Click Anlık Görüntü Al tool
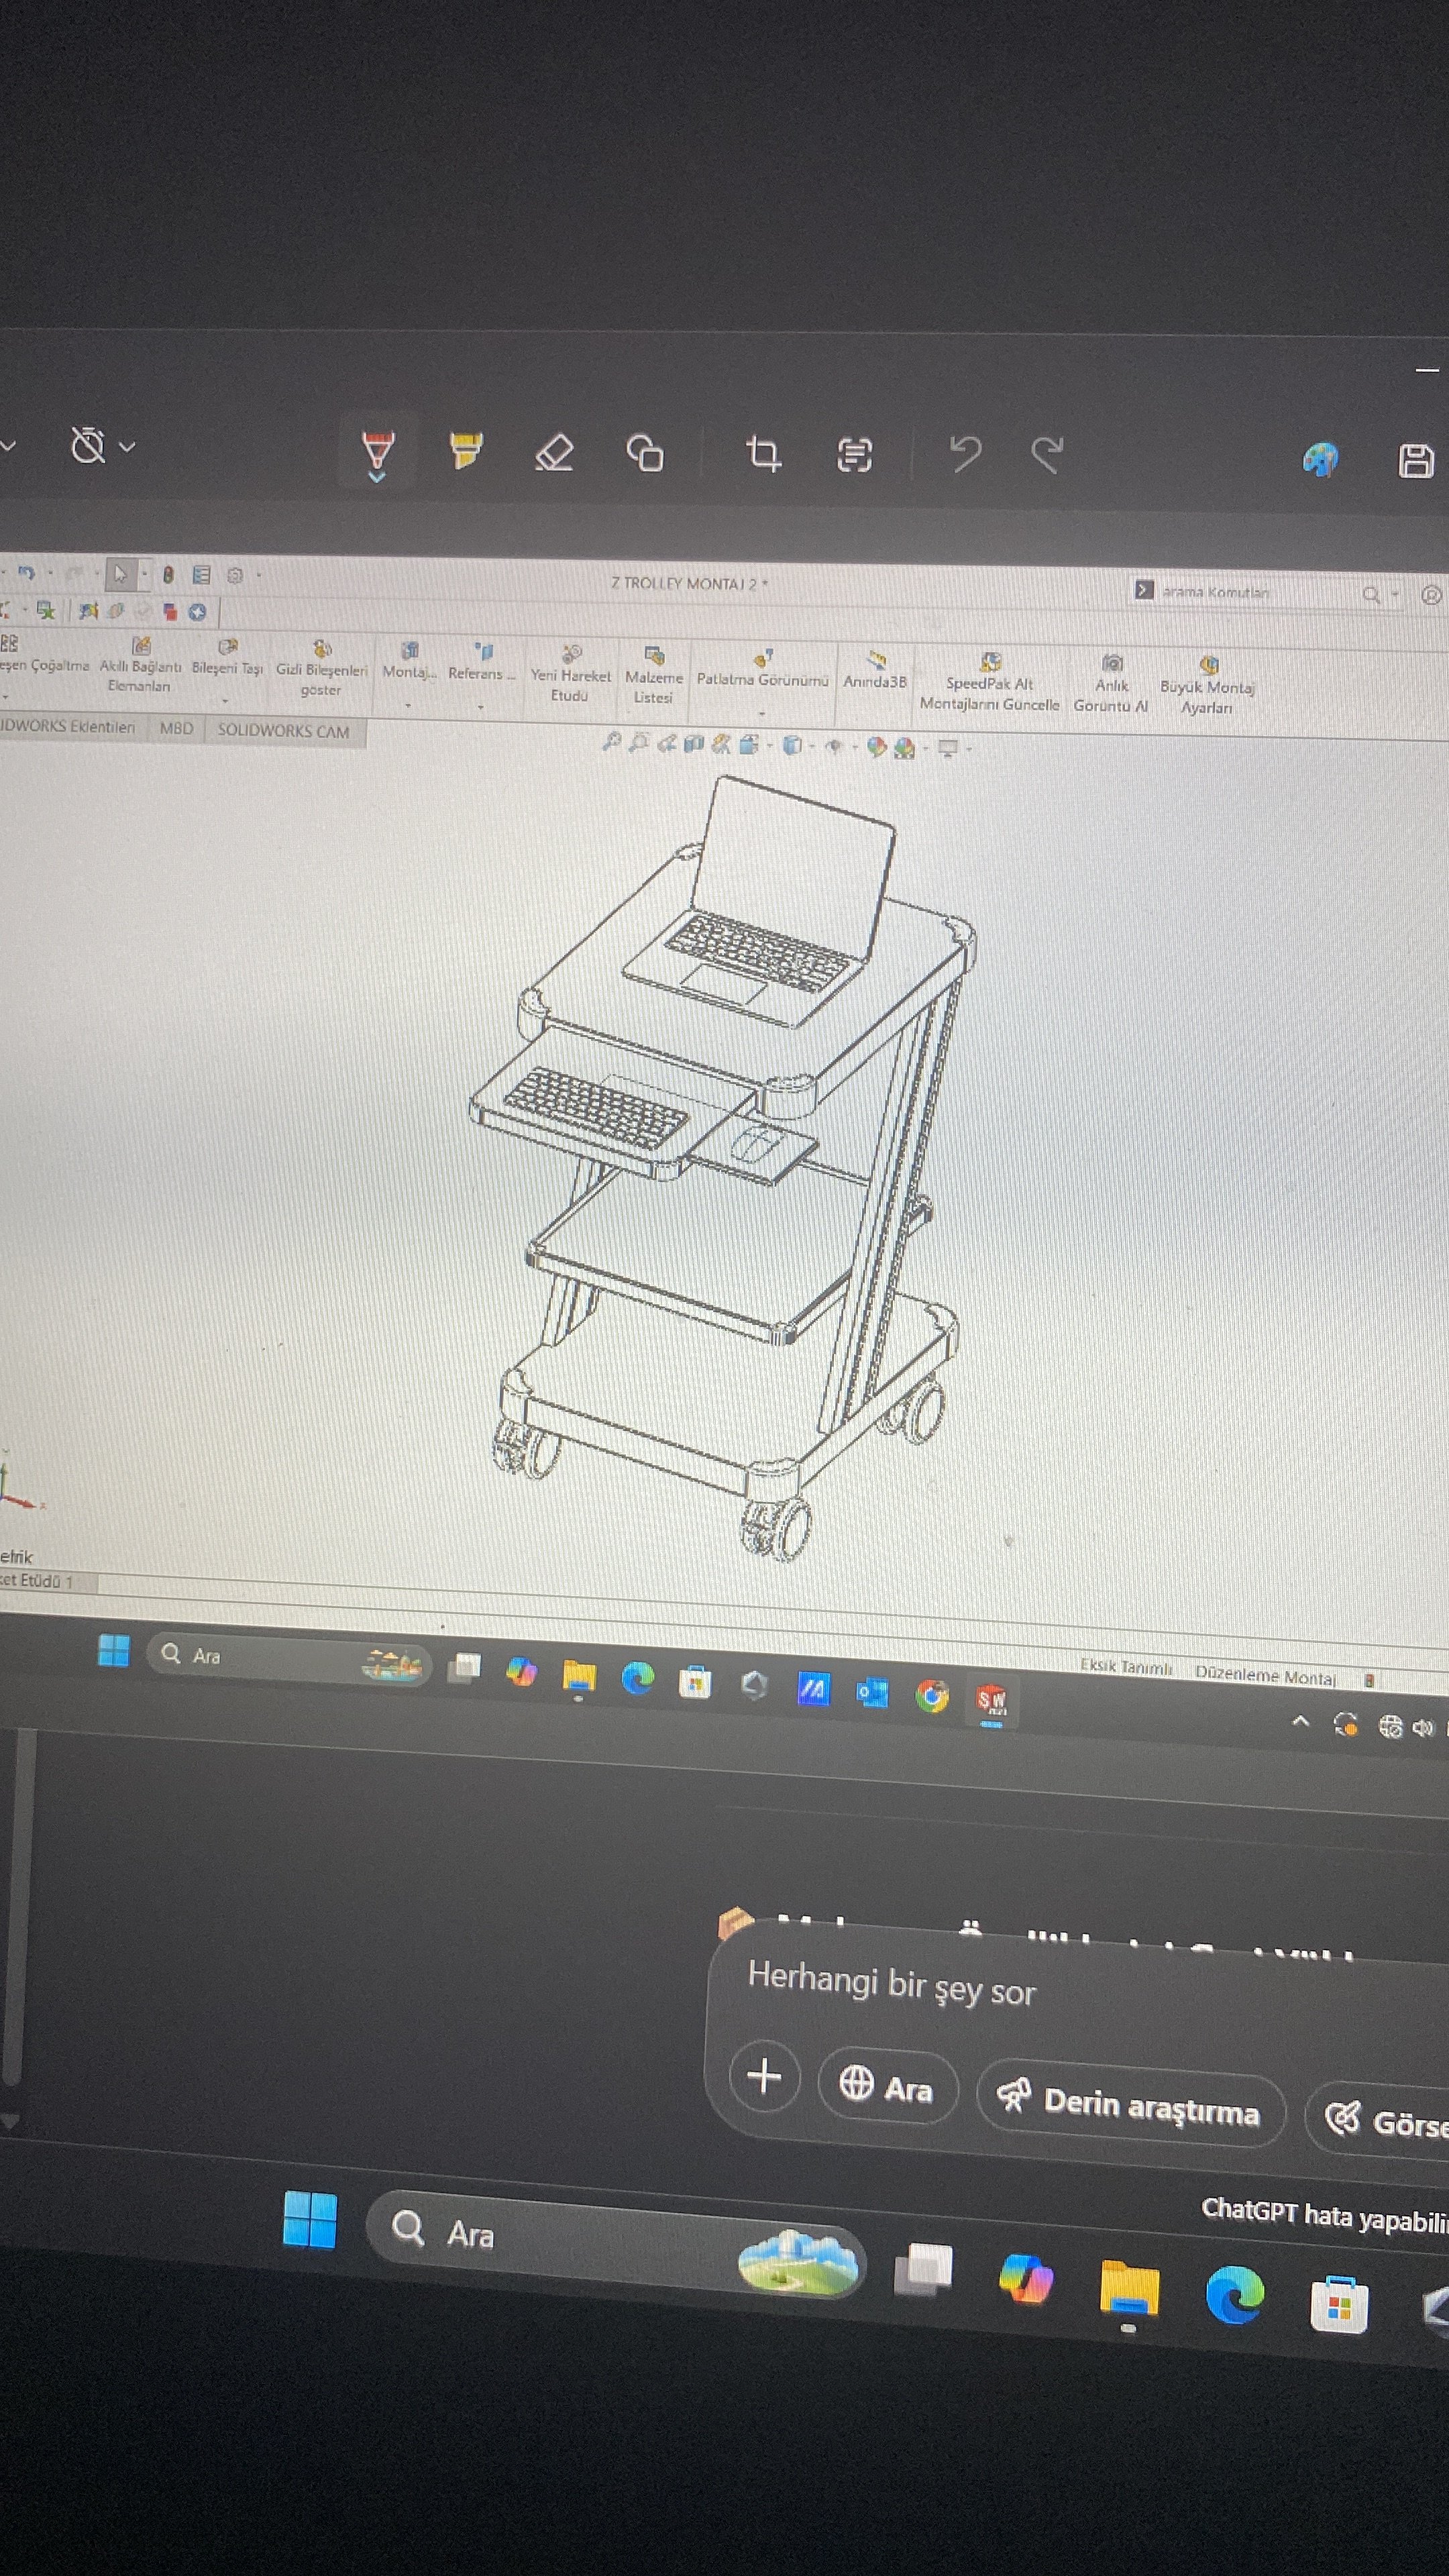Image resolution: width=1449 pixels, height=2576 pixels. click(1111, 682)
